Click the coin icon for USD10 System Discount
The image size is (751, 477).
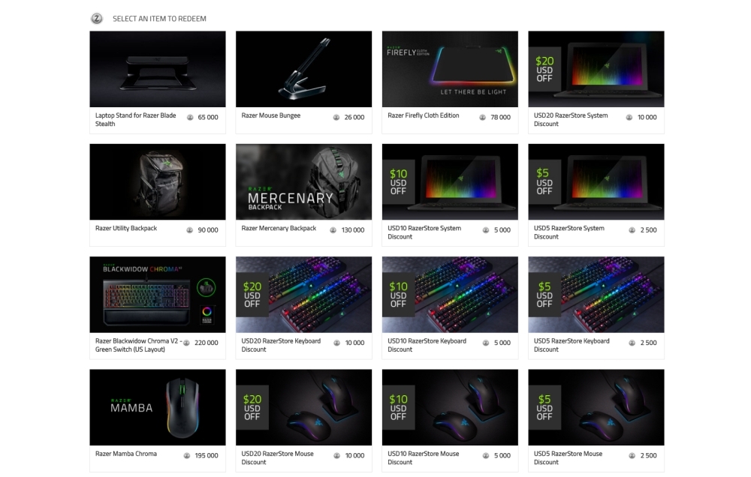coord(486,230)
